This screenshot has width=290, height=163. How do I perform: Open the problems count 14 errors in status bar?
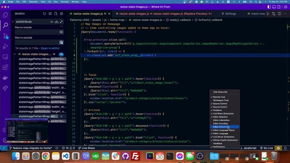point(68,148)
